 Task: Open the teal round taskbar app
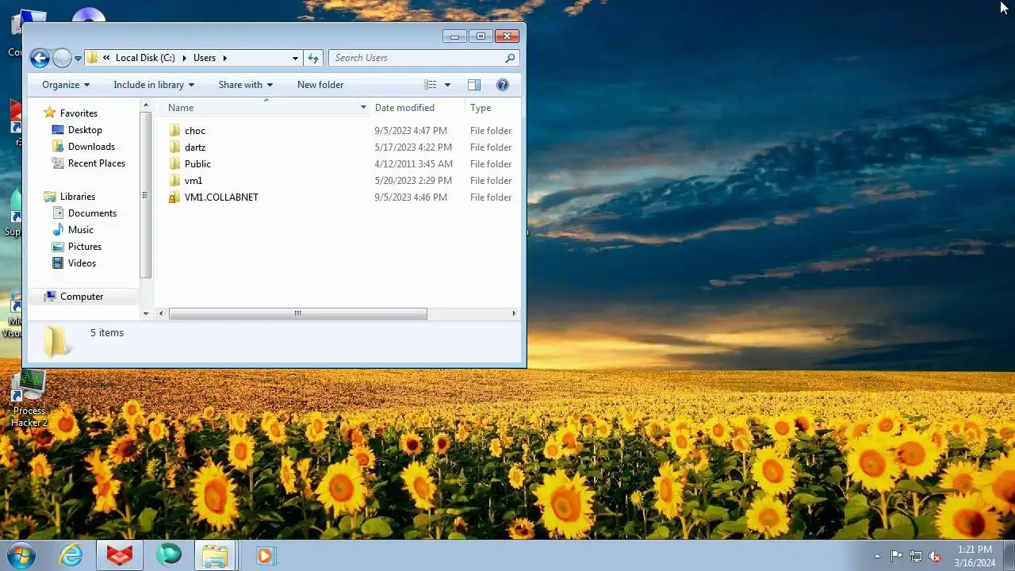[x=169, y=554]
